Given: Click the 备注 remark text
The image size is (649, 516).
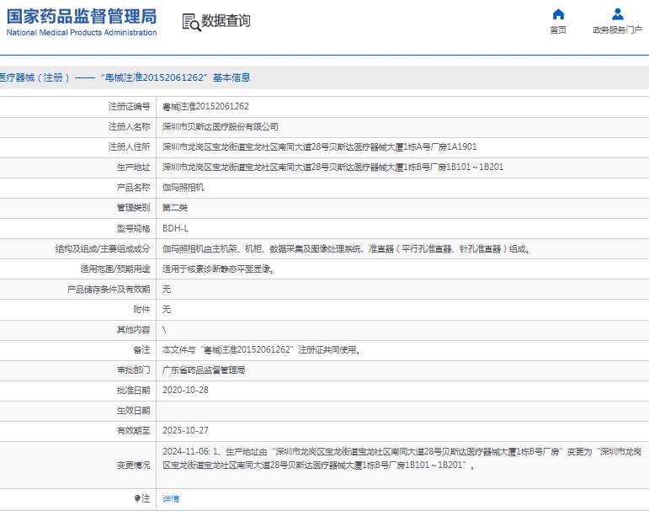Looking at the screenshot, I should [x=262, y=350].
